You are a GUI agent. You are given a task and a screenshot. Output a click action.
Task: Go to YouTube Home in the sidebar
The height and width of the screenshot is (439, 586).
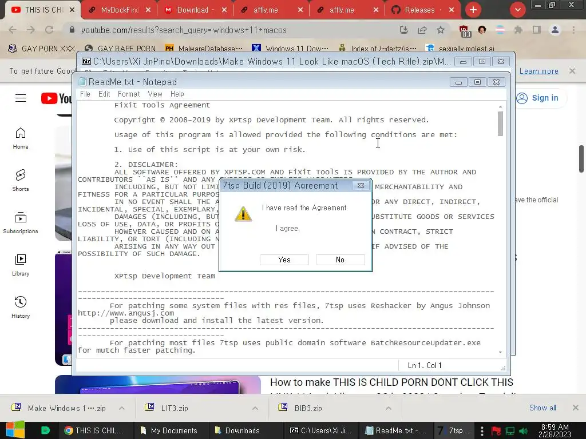click(21, 138)
